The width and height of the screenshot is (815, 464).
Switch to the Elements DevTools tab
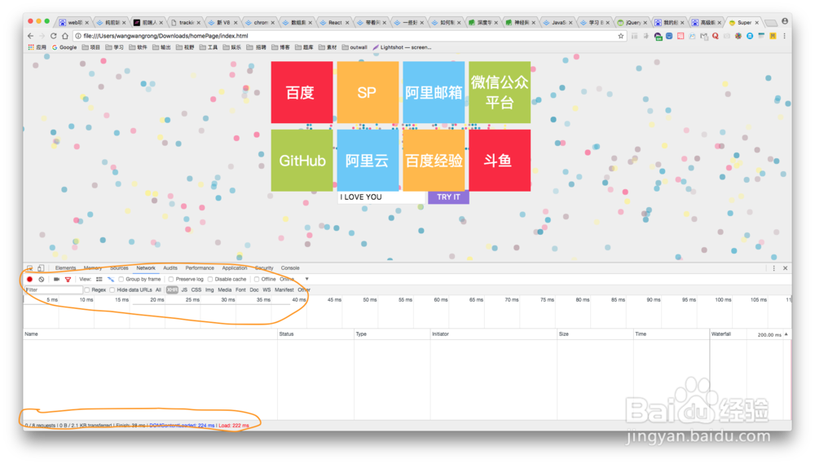65,268
